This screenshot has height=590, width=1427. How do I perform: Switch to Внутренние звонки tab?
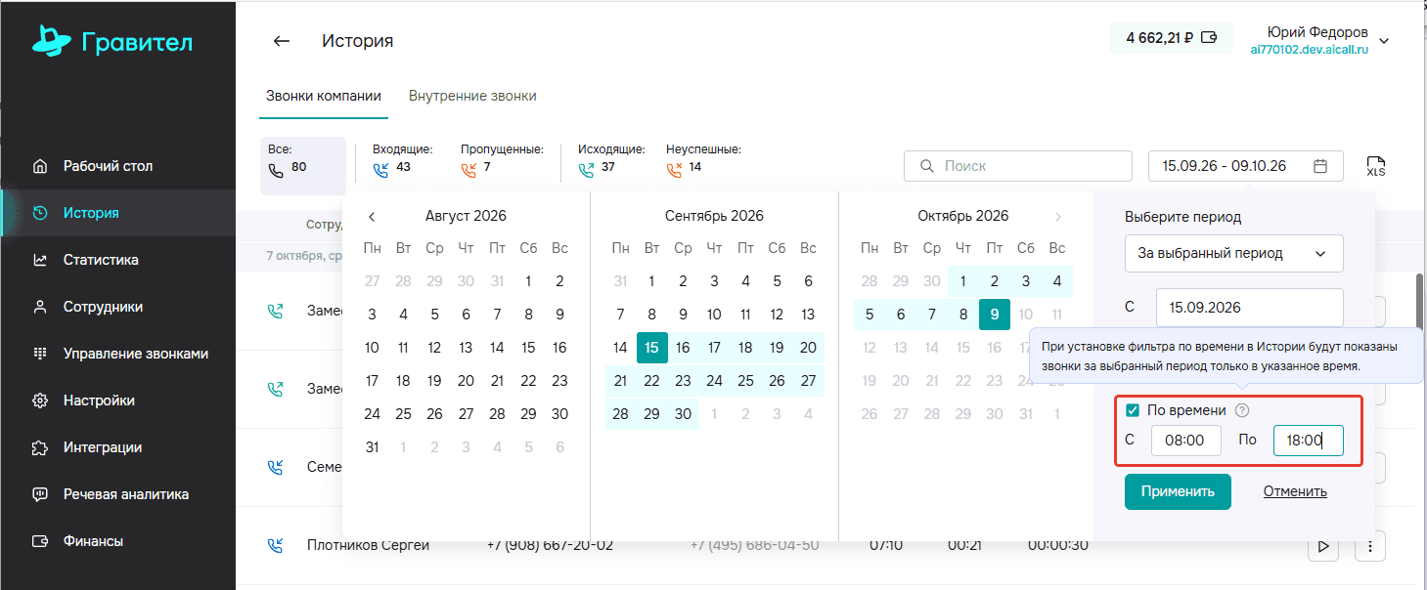472,96
